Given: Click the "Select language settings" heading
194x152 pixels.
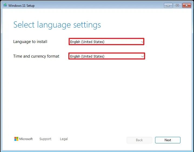Looking at the screenshot, I should coord(57,25).
